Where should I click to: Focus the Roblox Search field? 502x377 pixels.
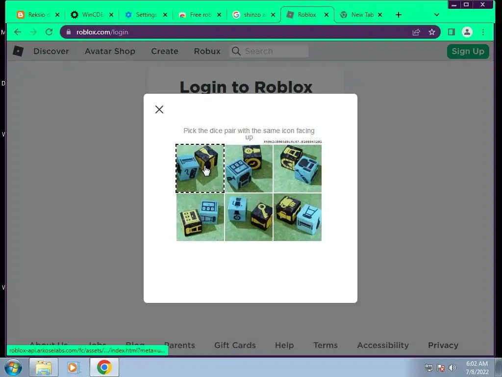[269, 51]
